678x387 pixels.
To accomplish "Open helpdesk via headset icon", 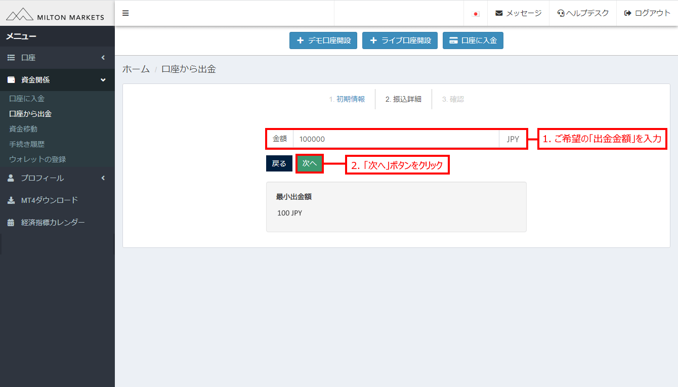I will 561,13.
